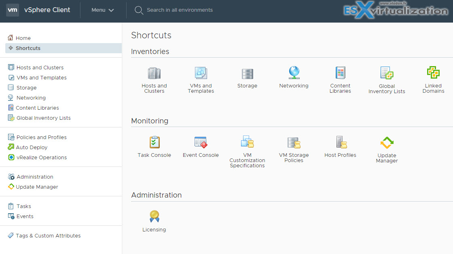Open the VM Storage Policies icon
The width and height of the screenshot is (453, 254).
pos(294,142)
